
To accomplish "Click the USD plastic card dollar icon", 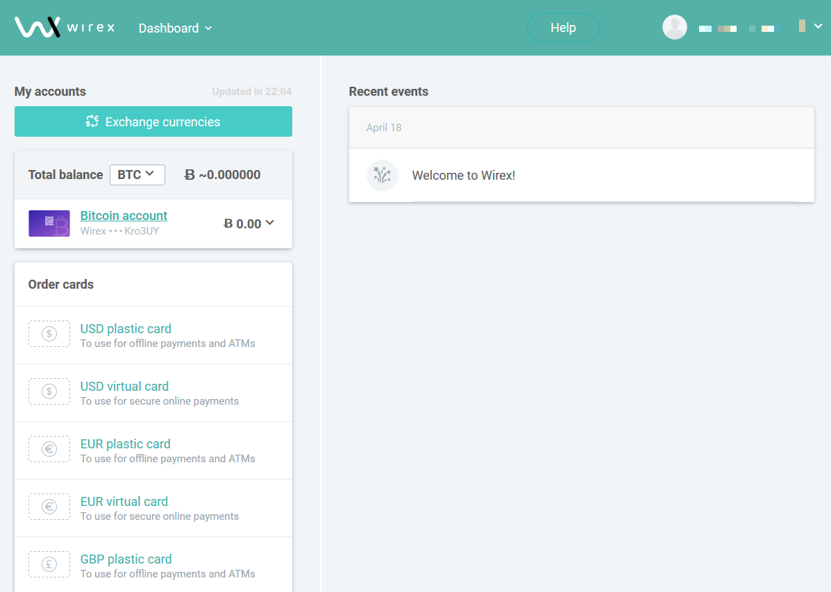I will pyautogui.click(x=49, y=334).
